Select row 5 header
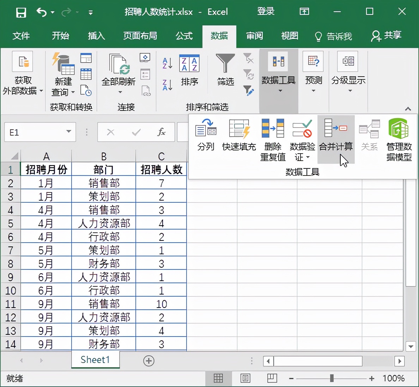The image size is (419, 387). pyautogui.click(x=11, y=223)
